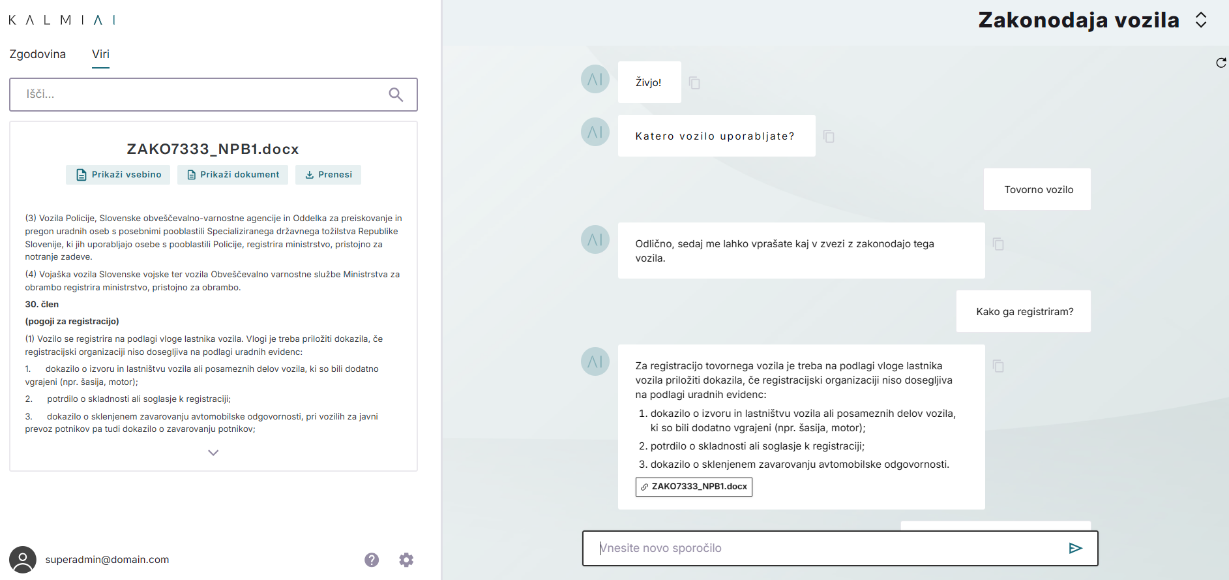Click the user profile avatar

(23, 560)
